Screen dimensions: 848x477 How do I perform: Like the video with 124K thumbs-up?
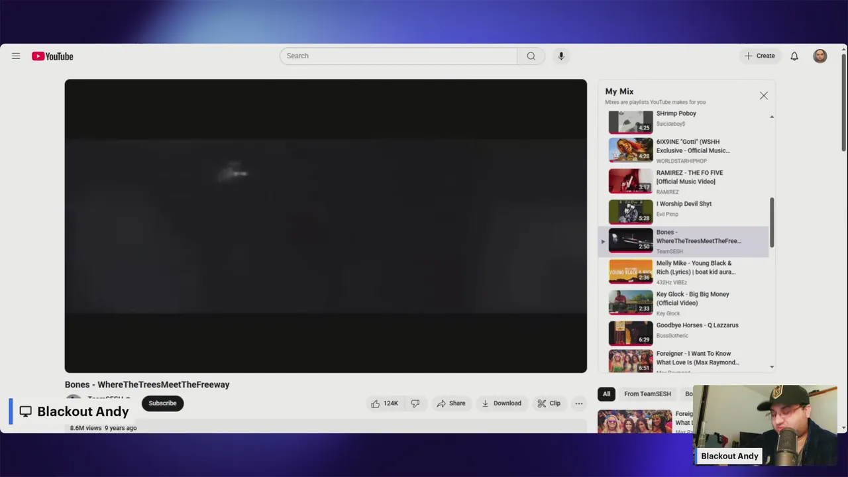pyautogui.click(x=385, y=403)
